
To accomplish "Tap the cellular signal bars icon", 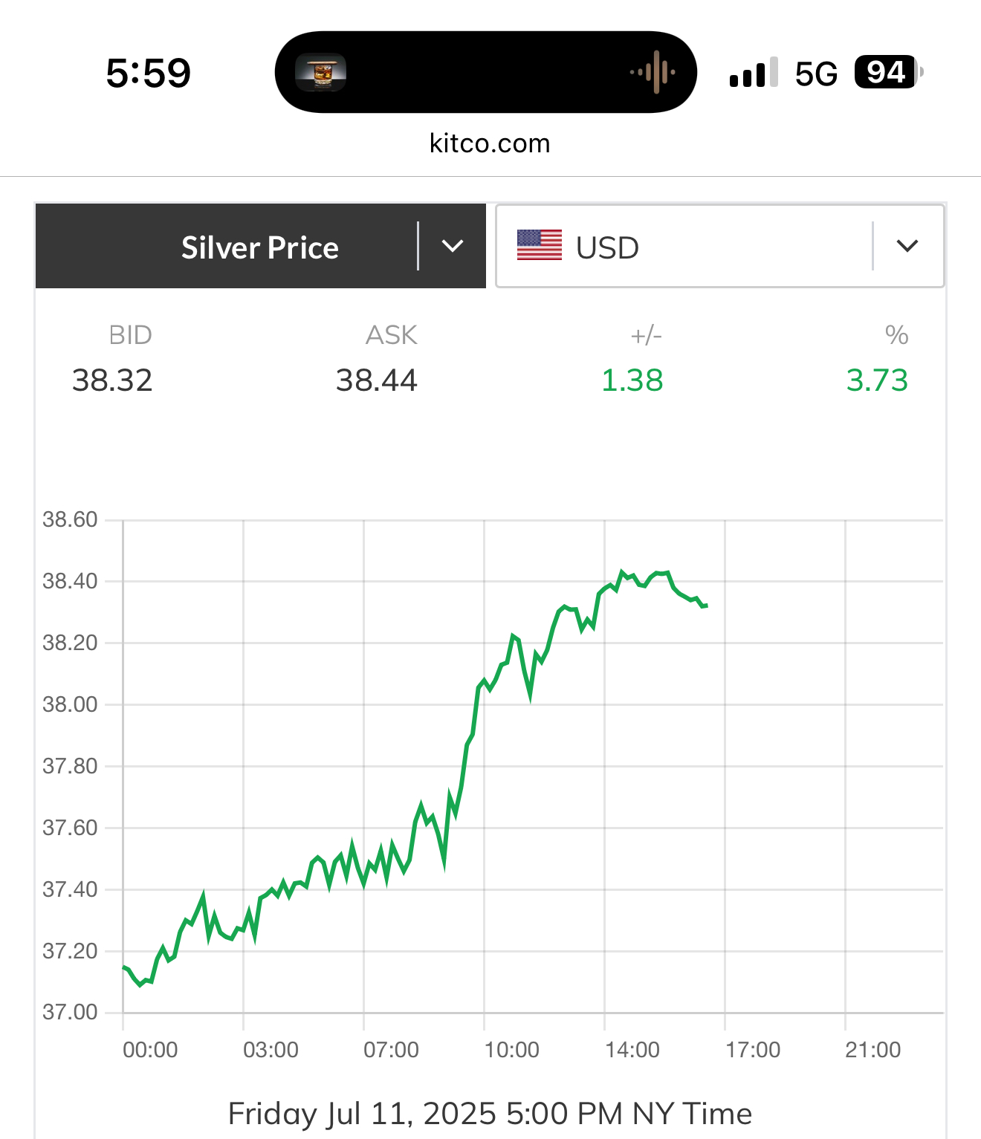I will tap(753, 73).
